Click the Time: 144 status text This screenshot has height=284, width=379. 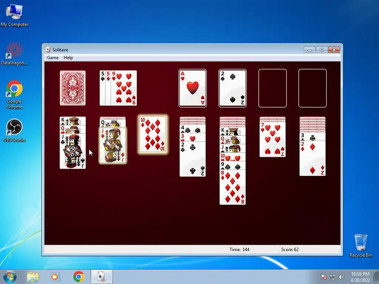pos(239,250)
